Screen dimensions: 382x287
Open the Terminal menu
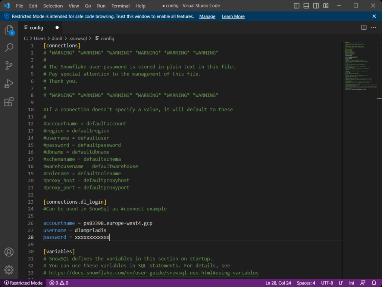(x=120, y=6)
